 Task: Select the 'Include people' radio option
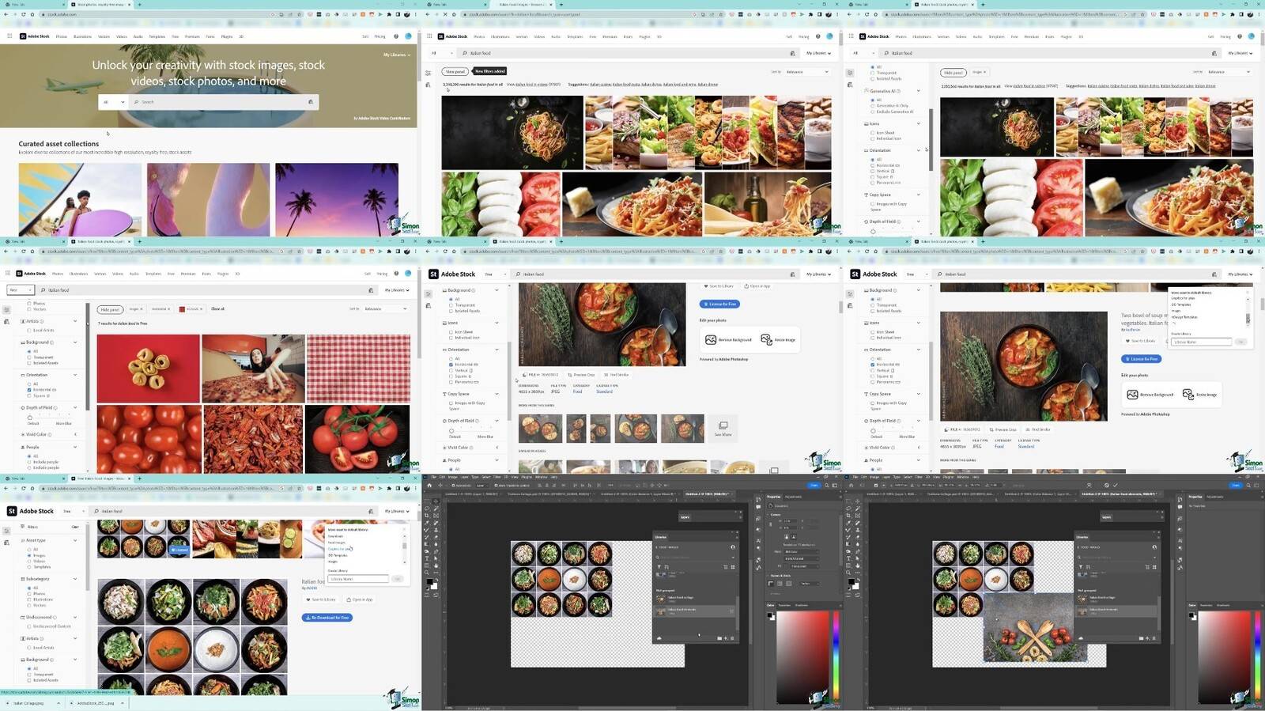tap(29, 462)
